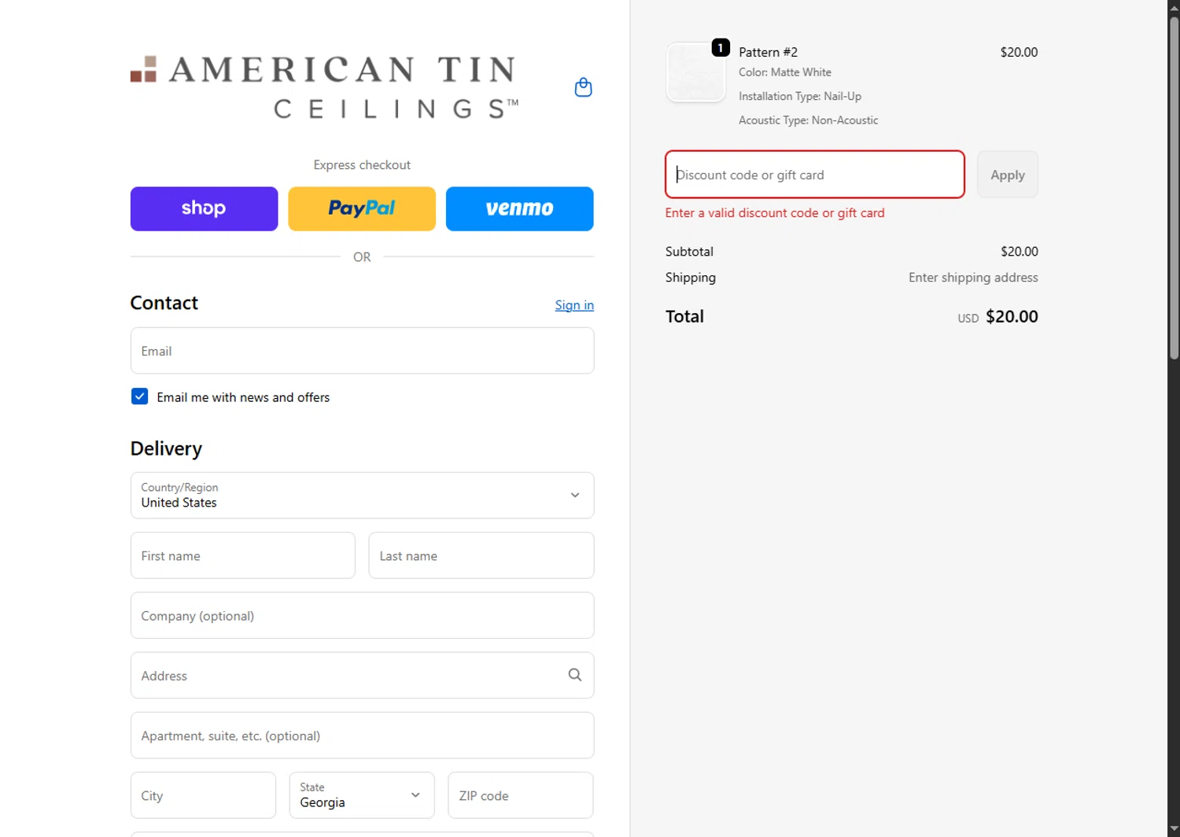Click the ZIP code field
Viewport: 1180px width, 837px height.
point(521,795)
